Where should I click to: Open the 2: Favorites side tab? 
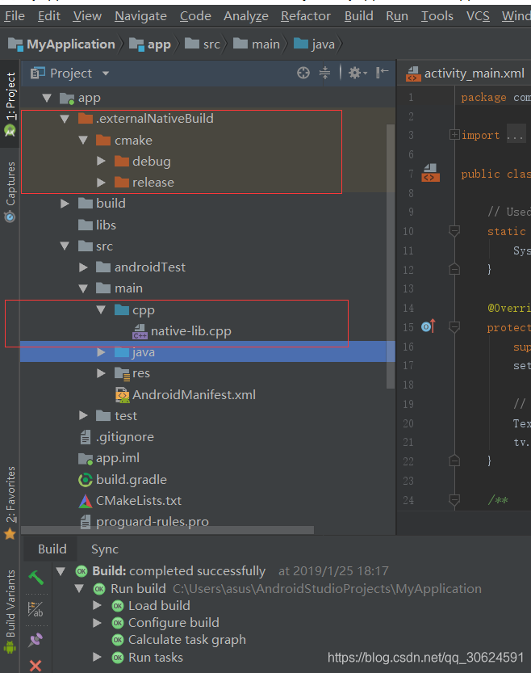point(10,503)
